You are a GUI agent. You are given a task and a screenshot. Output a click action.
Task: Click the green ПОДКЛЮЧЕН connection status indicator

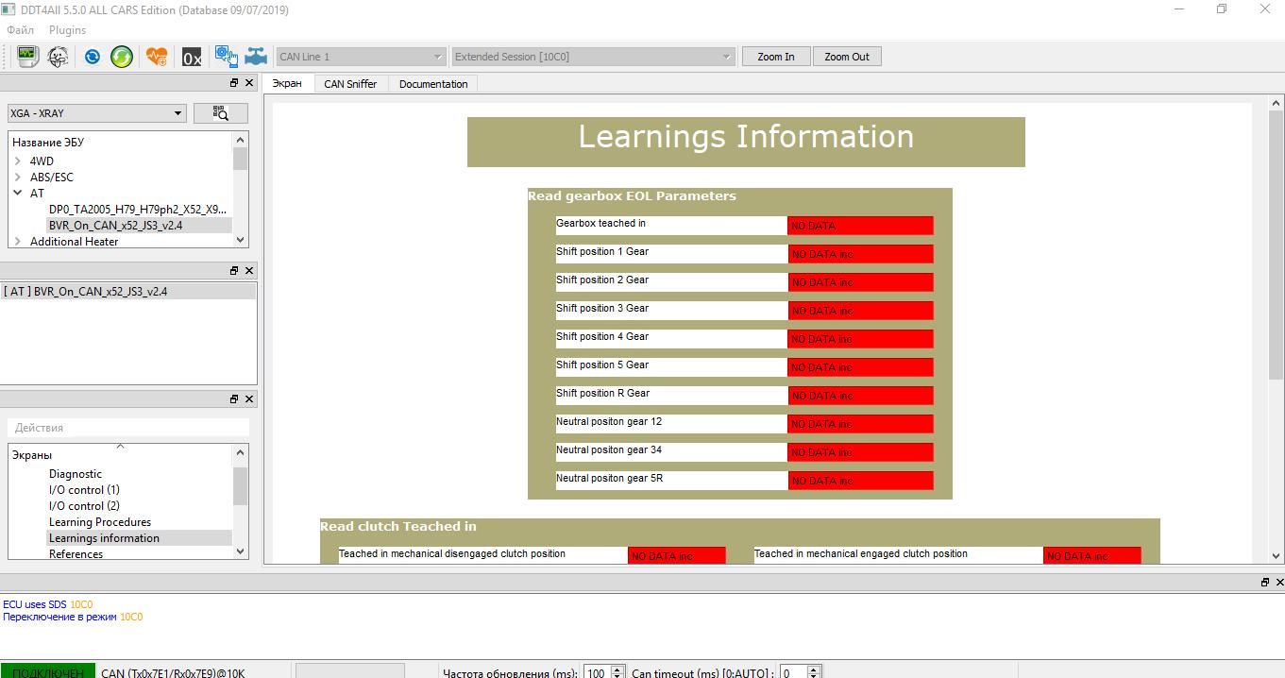[x=47, y=671]
